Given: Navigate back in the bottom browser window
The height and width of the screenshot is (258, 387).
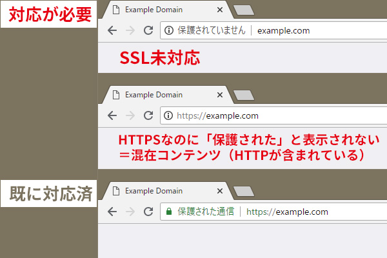Looking at the screenshot, I should (x=112, y=212).
